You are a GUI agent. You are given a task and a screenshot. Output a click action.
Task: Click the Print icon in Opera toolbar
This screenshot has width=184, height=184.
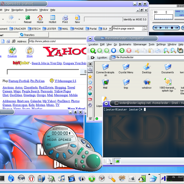click(65, 19)
